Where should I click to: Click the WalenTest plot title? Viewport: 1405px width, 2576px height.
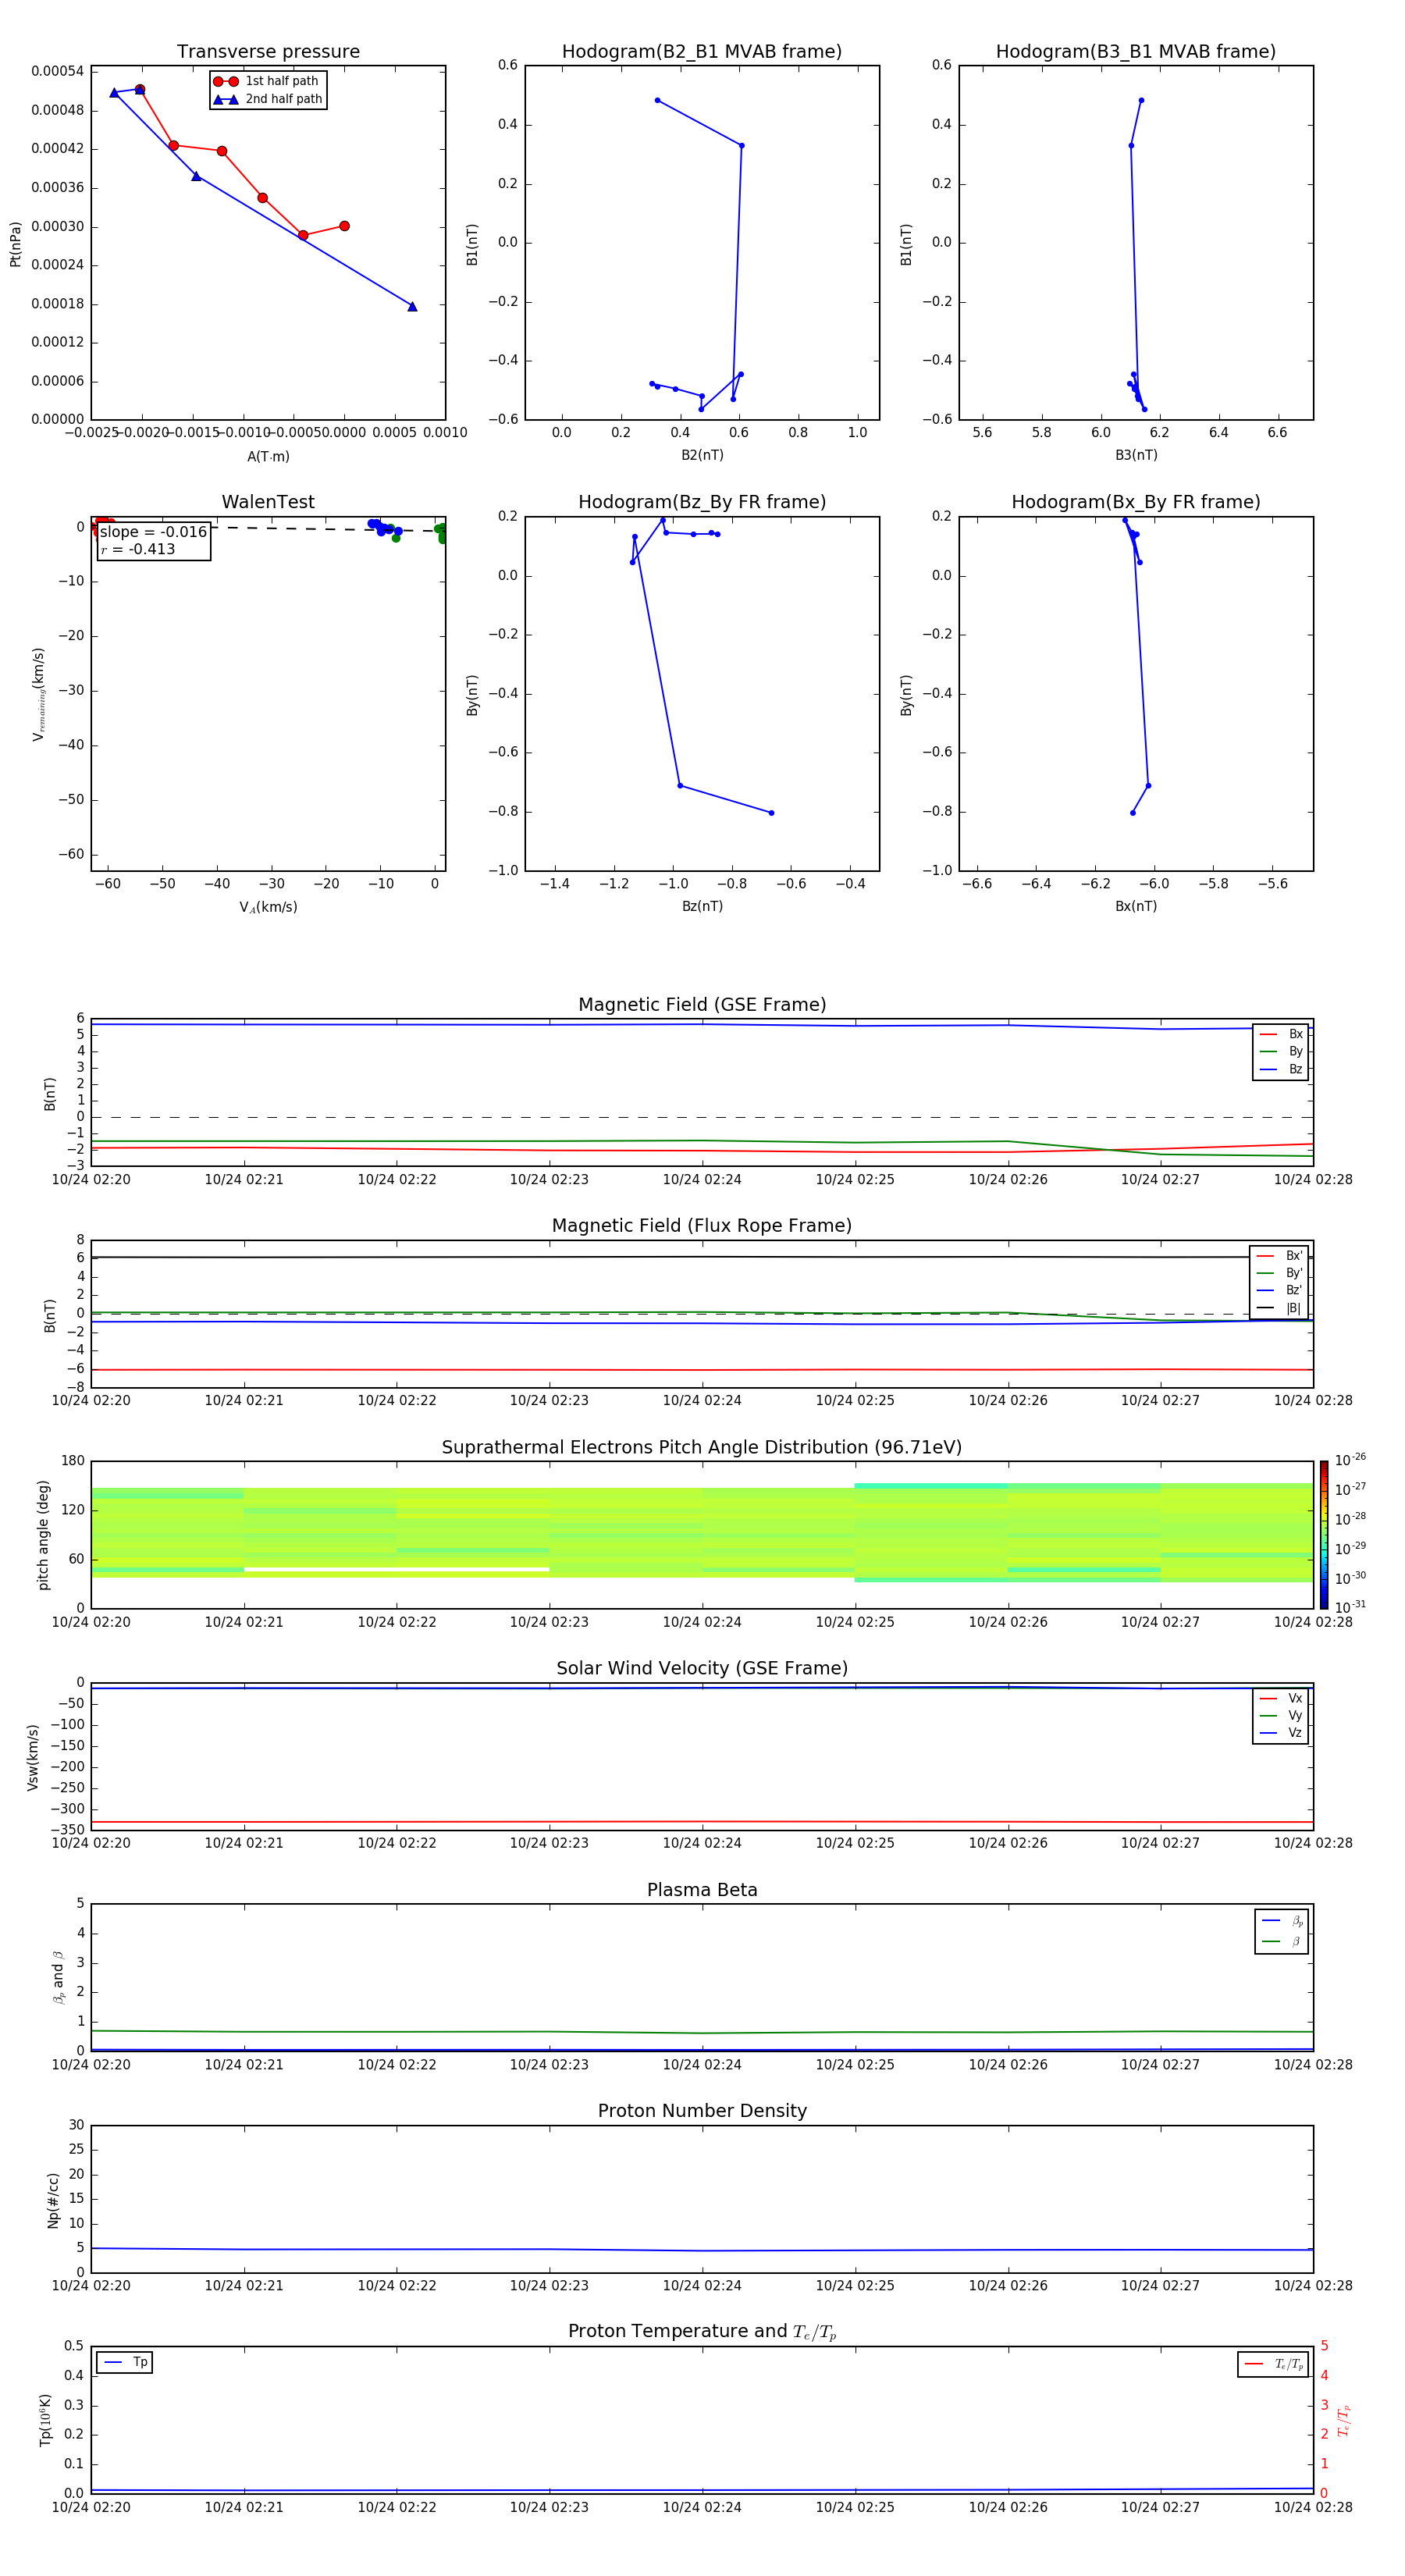(x=268, y=502)
